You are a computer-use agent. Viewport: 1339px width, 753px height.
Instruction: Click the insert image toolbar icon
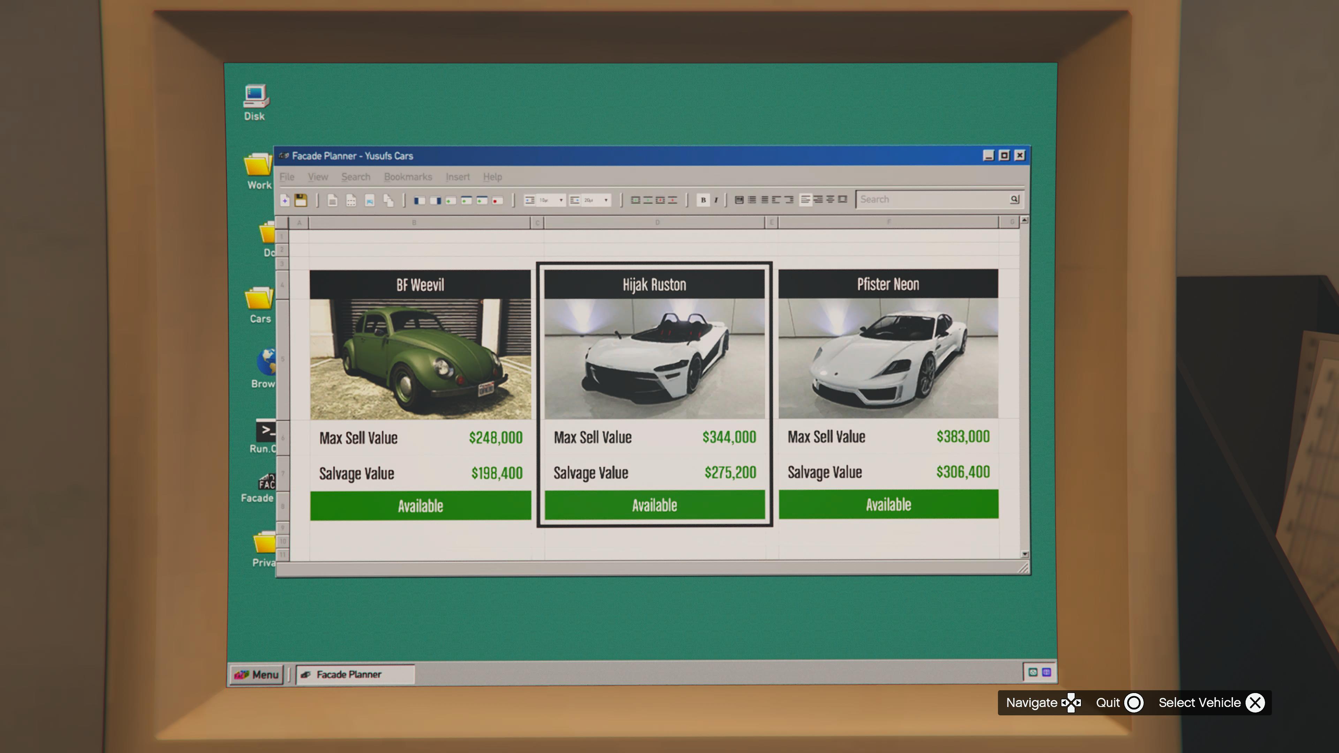tap(370, 200)
